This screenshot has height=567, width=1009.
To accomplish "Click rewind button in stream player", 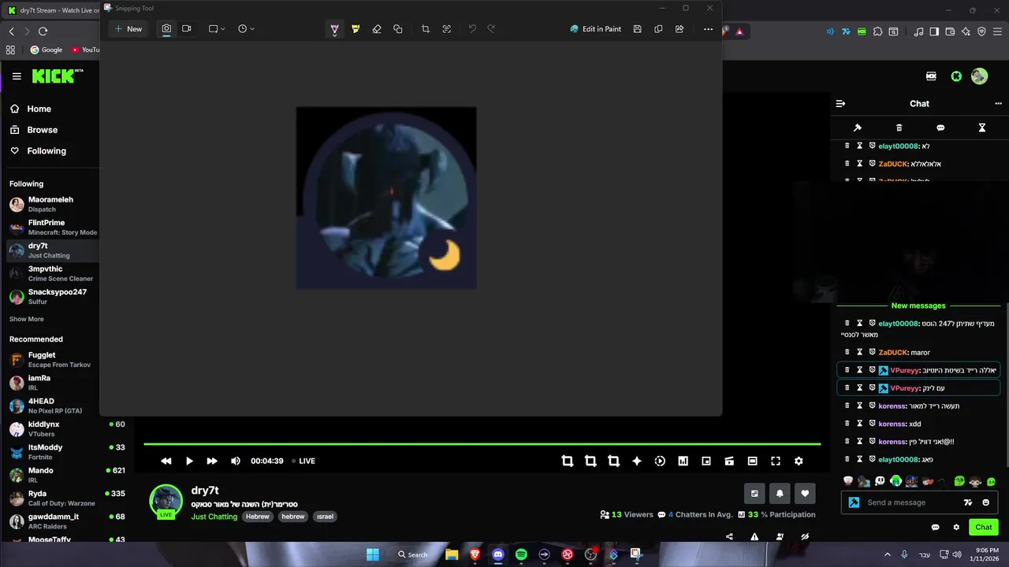I will [x=166, y=461].
